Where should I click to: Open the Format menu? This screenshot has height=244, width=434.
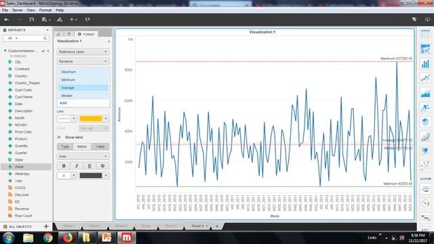click(x=45, y=10)
